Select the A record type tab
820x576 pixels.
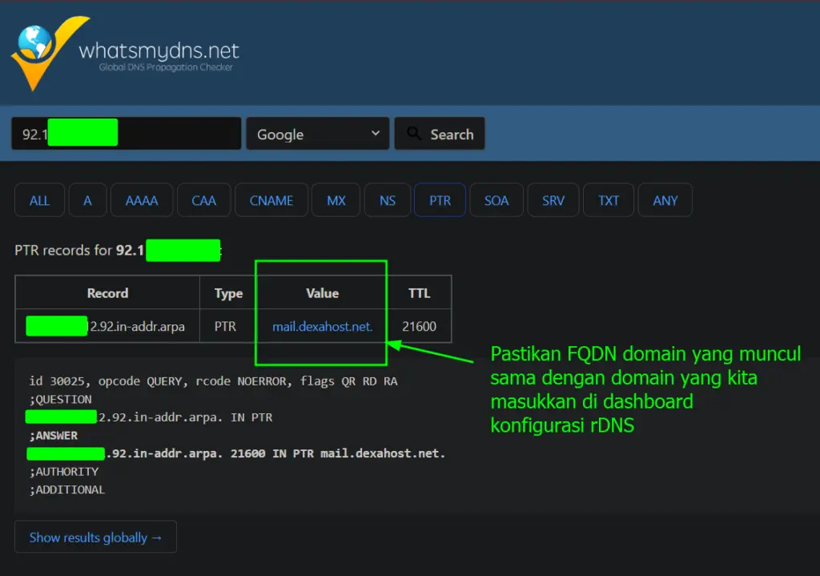(87, 199)
